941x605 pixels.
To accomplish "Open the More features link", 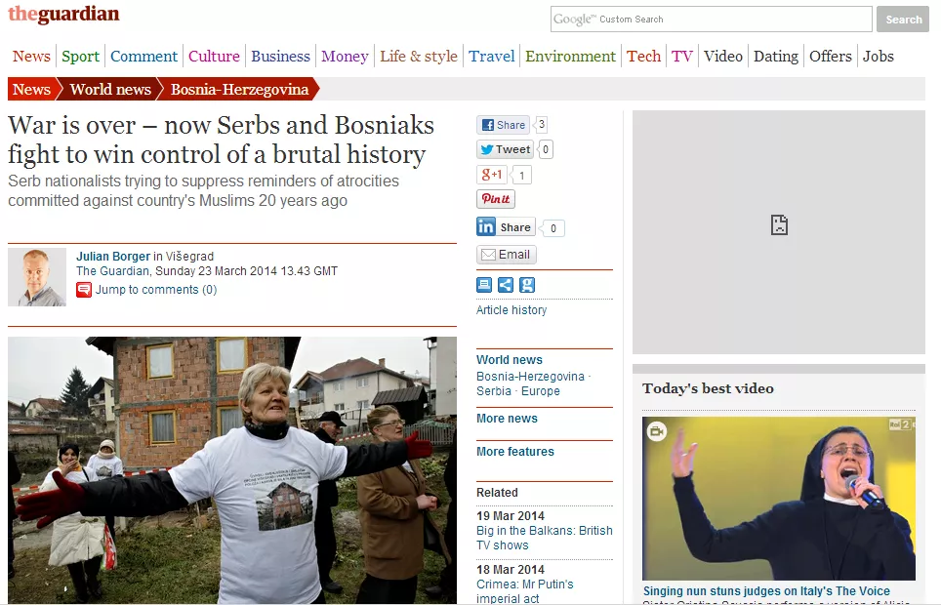I will [x=514, y=452].
